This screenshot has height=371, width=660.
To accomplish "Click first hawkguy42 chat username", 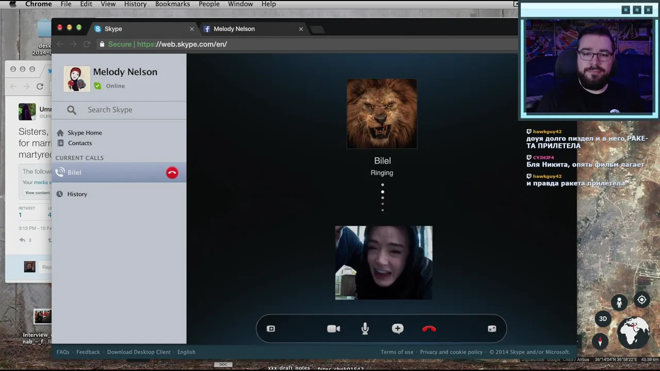I will (x=547, y=131).
